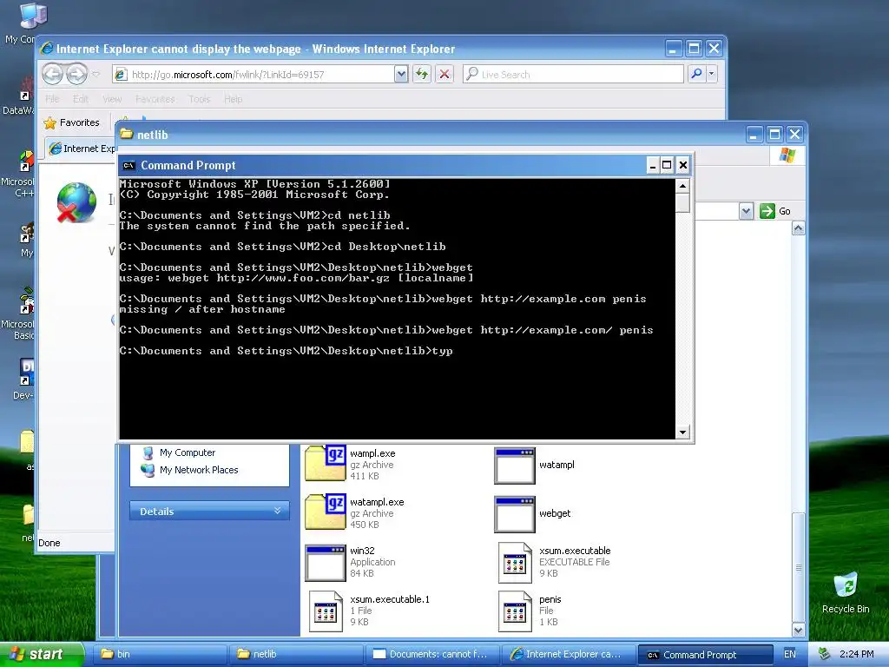Click the EN language indicator
889x667 pixels.
[x=789, y=654]
